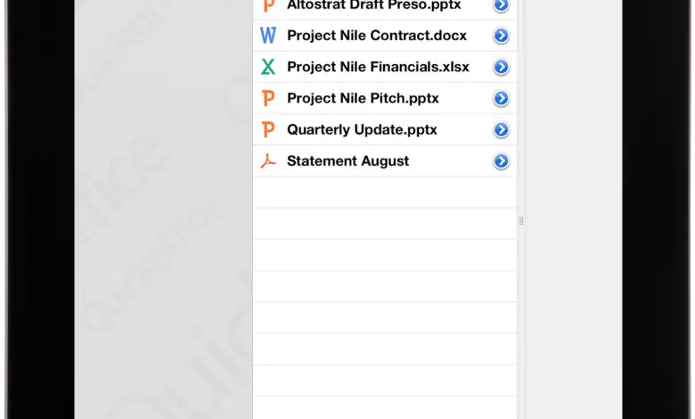Image resolution: width=695 pixels, height=419 pixels.
Task: Open the Altostrat Draft Preso.pptx file name
Action: point(374,5)
